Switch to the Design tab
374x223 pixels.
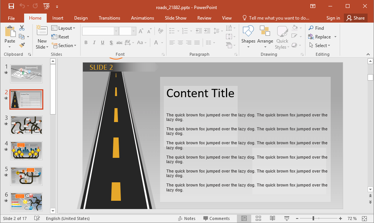81,18
